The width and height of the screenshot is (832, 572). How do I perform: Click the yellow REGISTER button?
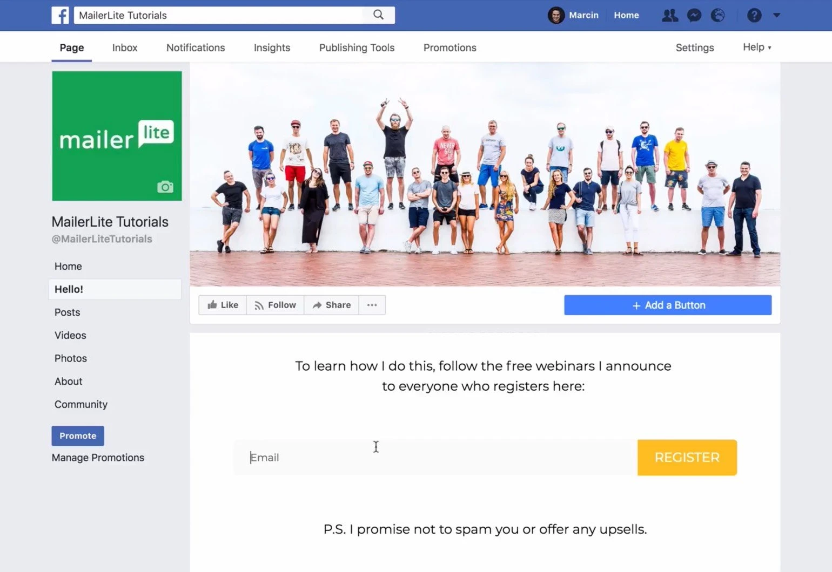pos(687,458)
